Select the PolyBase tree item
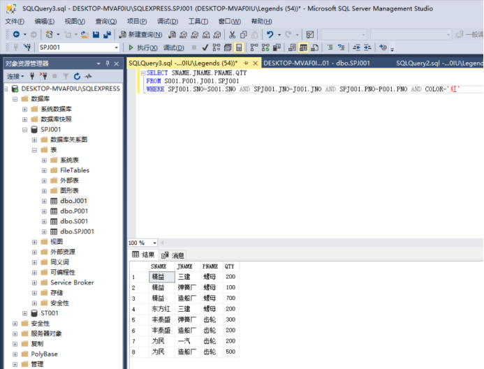The height and width of the screenshot is (369, 484). pos(44,354)
